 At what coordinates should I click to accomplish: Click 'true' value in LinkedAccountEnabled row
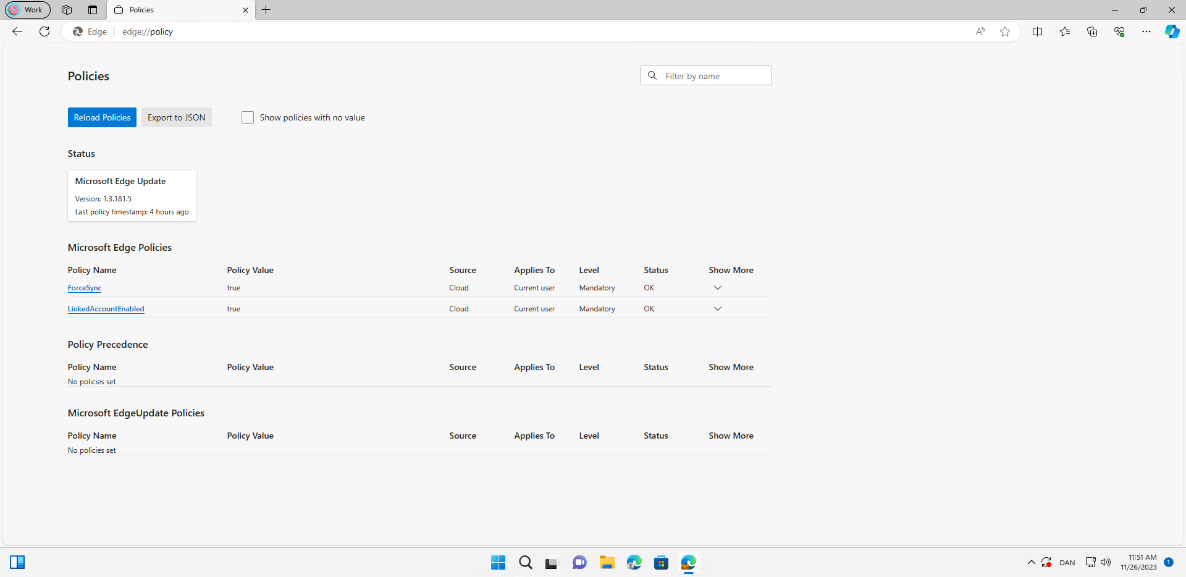pyautogui.click(x=233, y=309)
